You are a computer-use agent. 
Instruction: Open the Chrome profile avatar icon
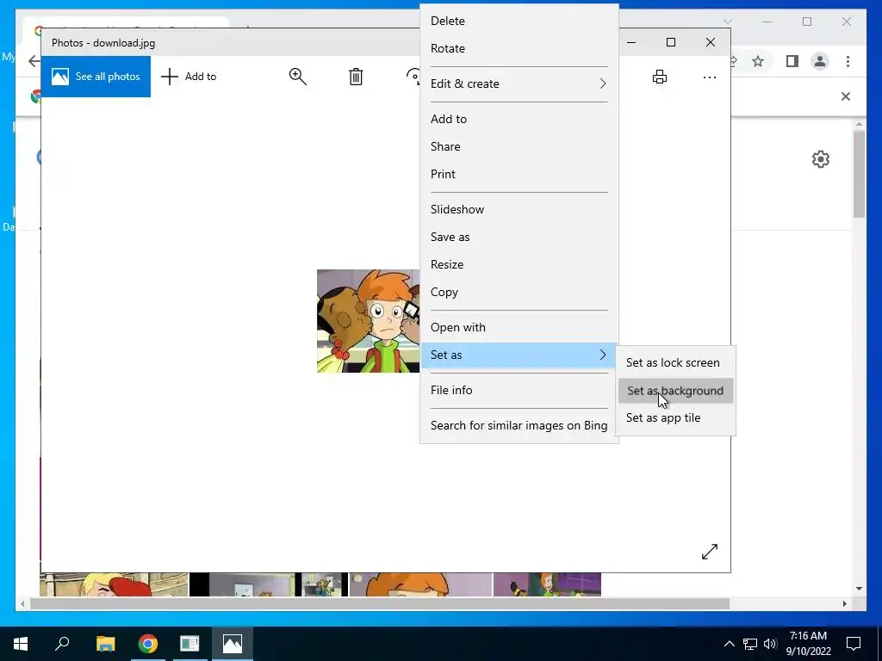click(x=820, y=61)
